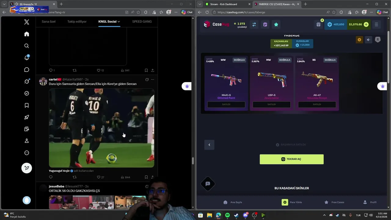Open Para Yükle in CaseHug bottom bar
391x220 pixels.
tap(292, 202)
